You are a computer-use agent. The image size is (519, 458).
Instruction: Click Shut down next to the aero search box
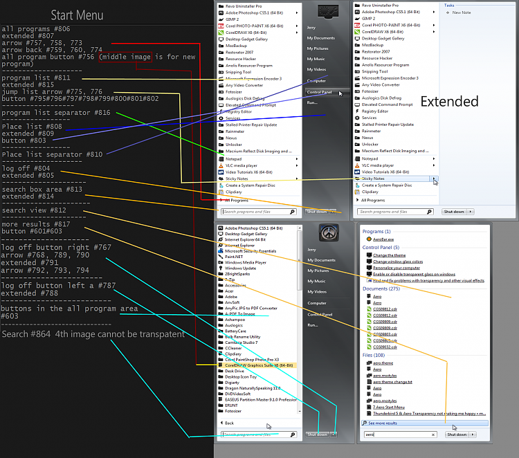457,434
